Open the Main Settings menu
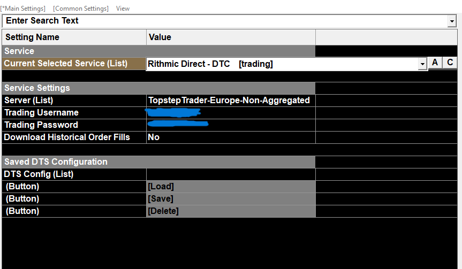The width and height of the screenshot is (462, 269). [x=23, y=9]
